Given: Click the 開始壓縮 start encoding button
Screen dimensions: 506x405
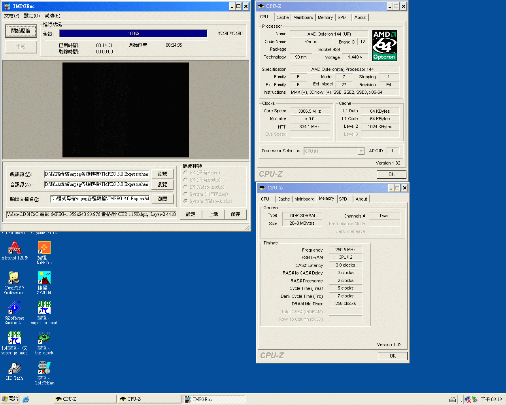Looking at the screenshot, I should click(21, 31).
